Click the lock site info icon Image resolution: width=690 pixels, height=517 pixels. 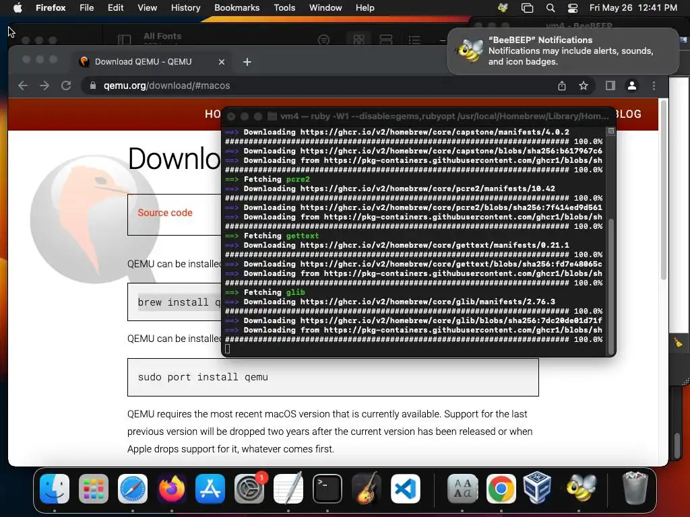[93, 85]
